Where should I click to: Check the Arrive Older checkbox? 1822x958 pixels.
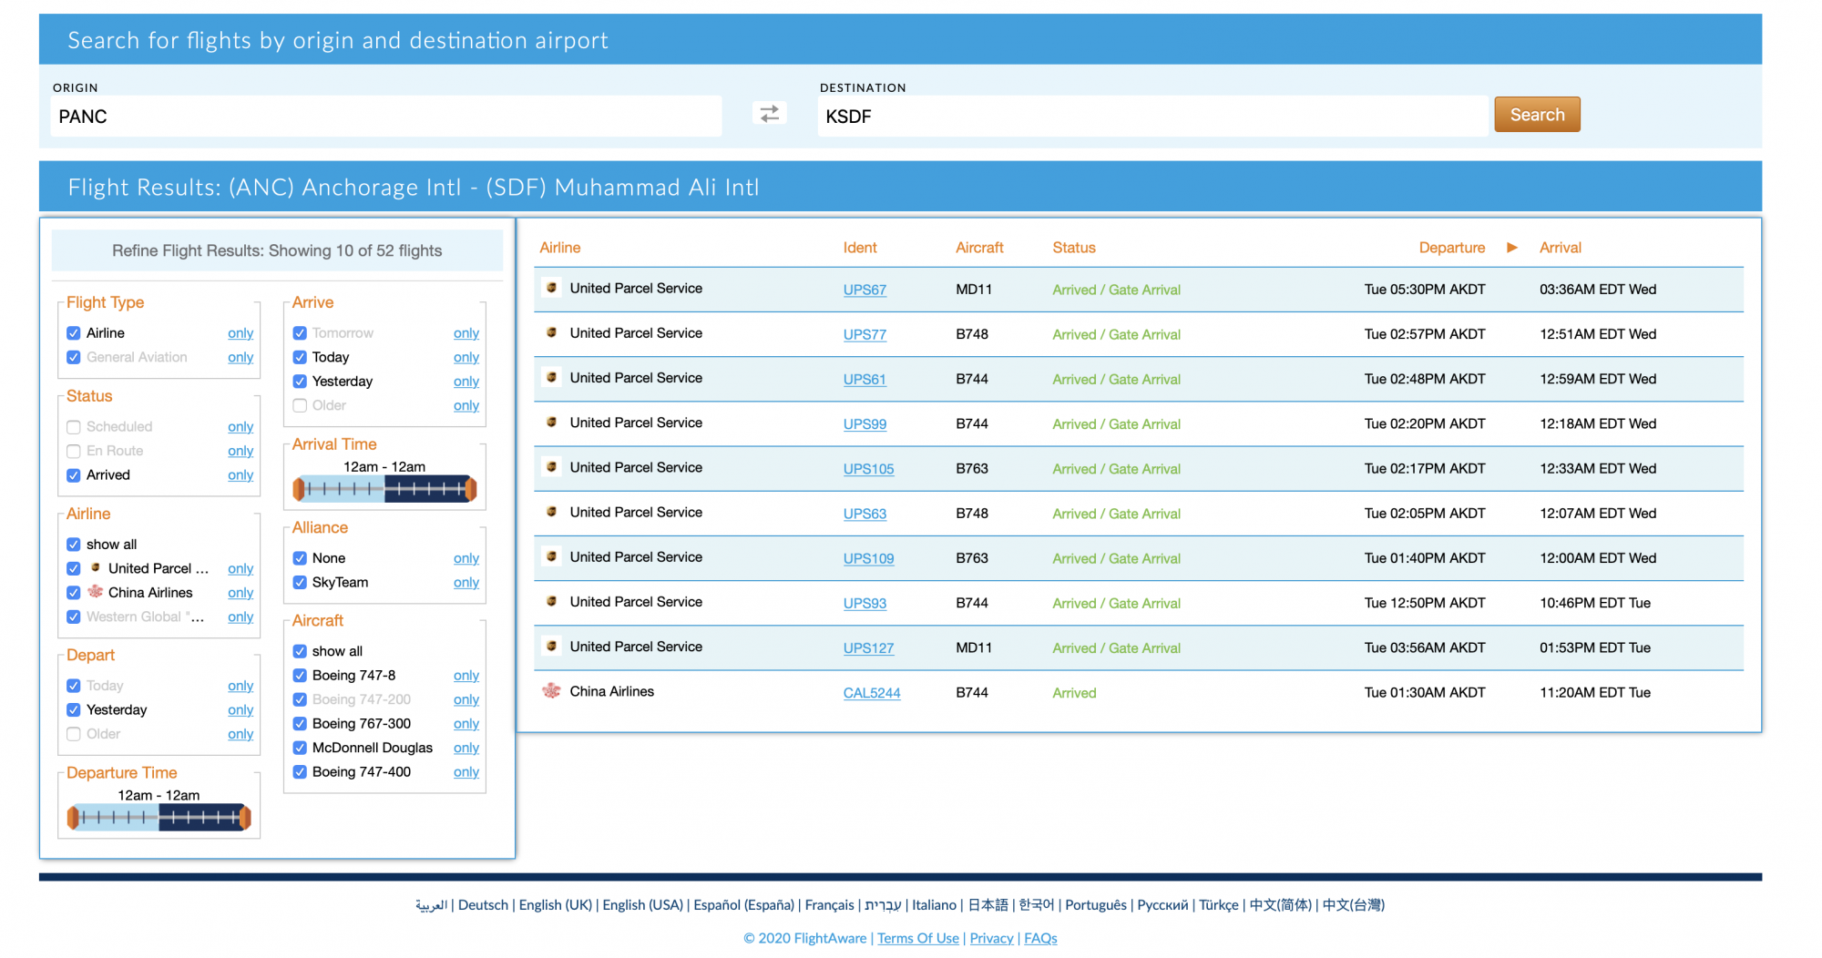pos(300,405)
